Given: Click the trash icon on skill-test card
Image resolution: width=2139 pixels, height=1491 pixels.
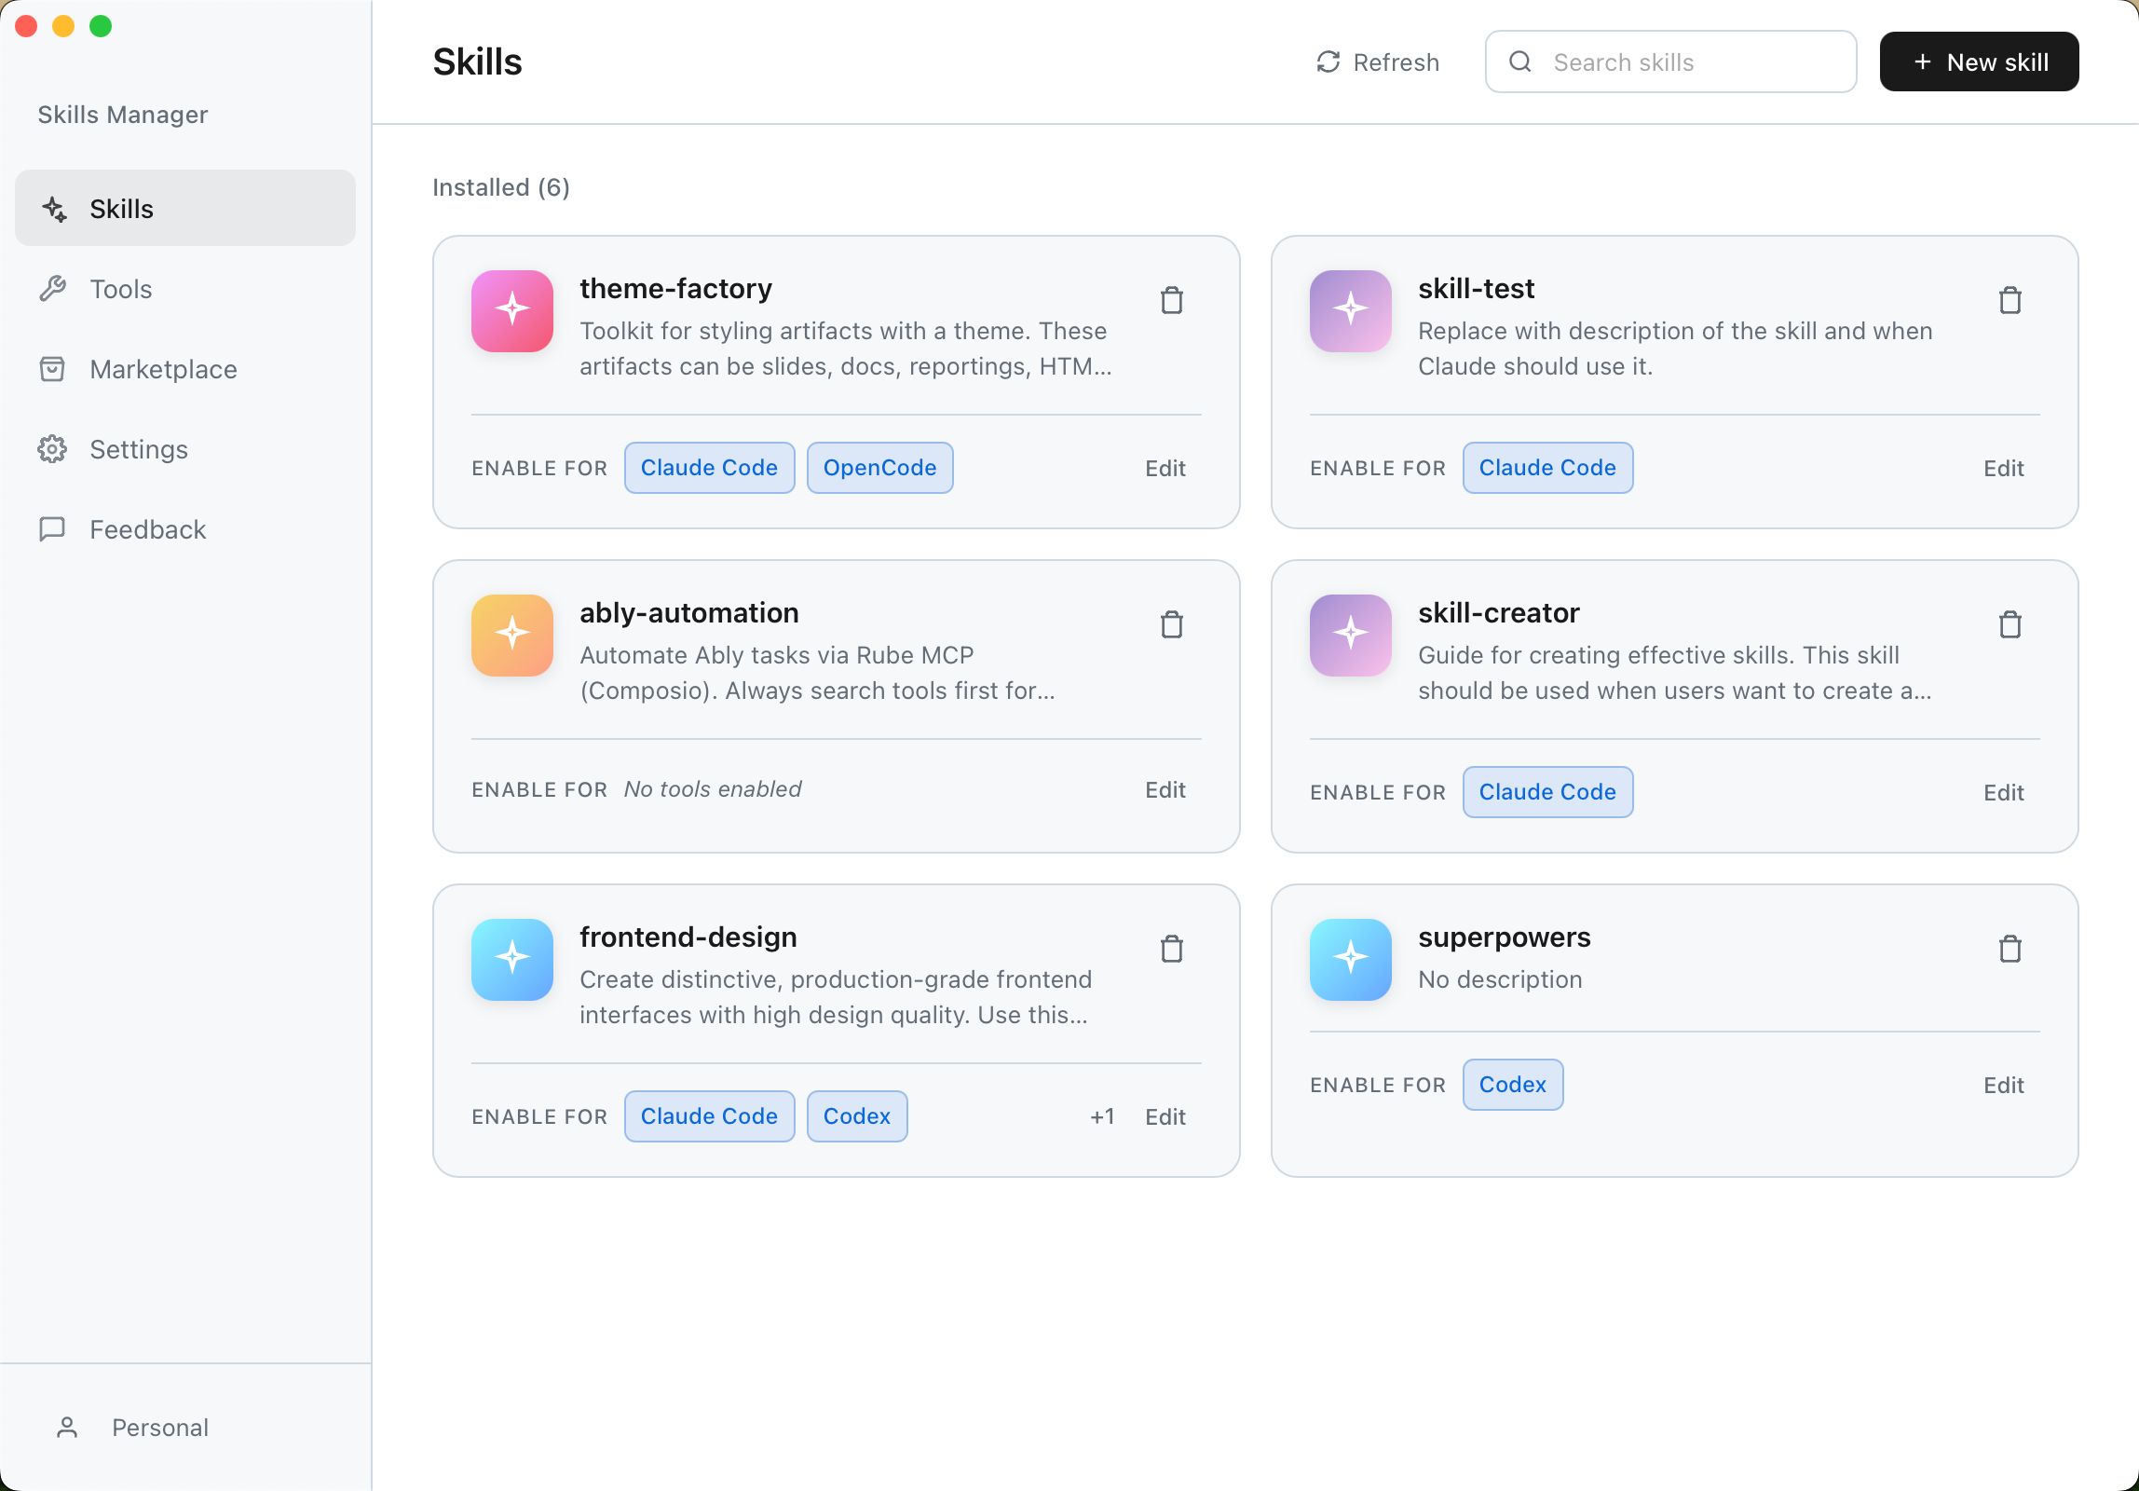Looking at the screenshot, I should [2010, 301].
